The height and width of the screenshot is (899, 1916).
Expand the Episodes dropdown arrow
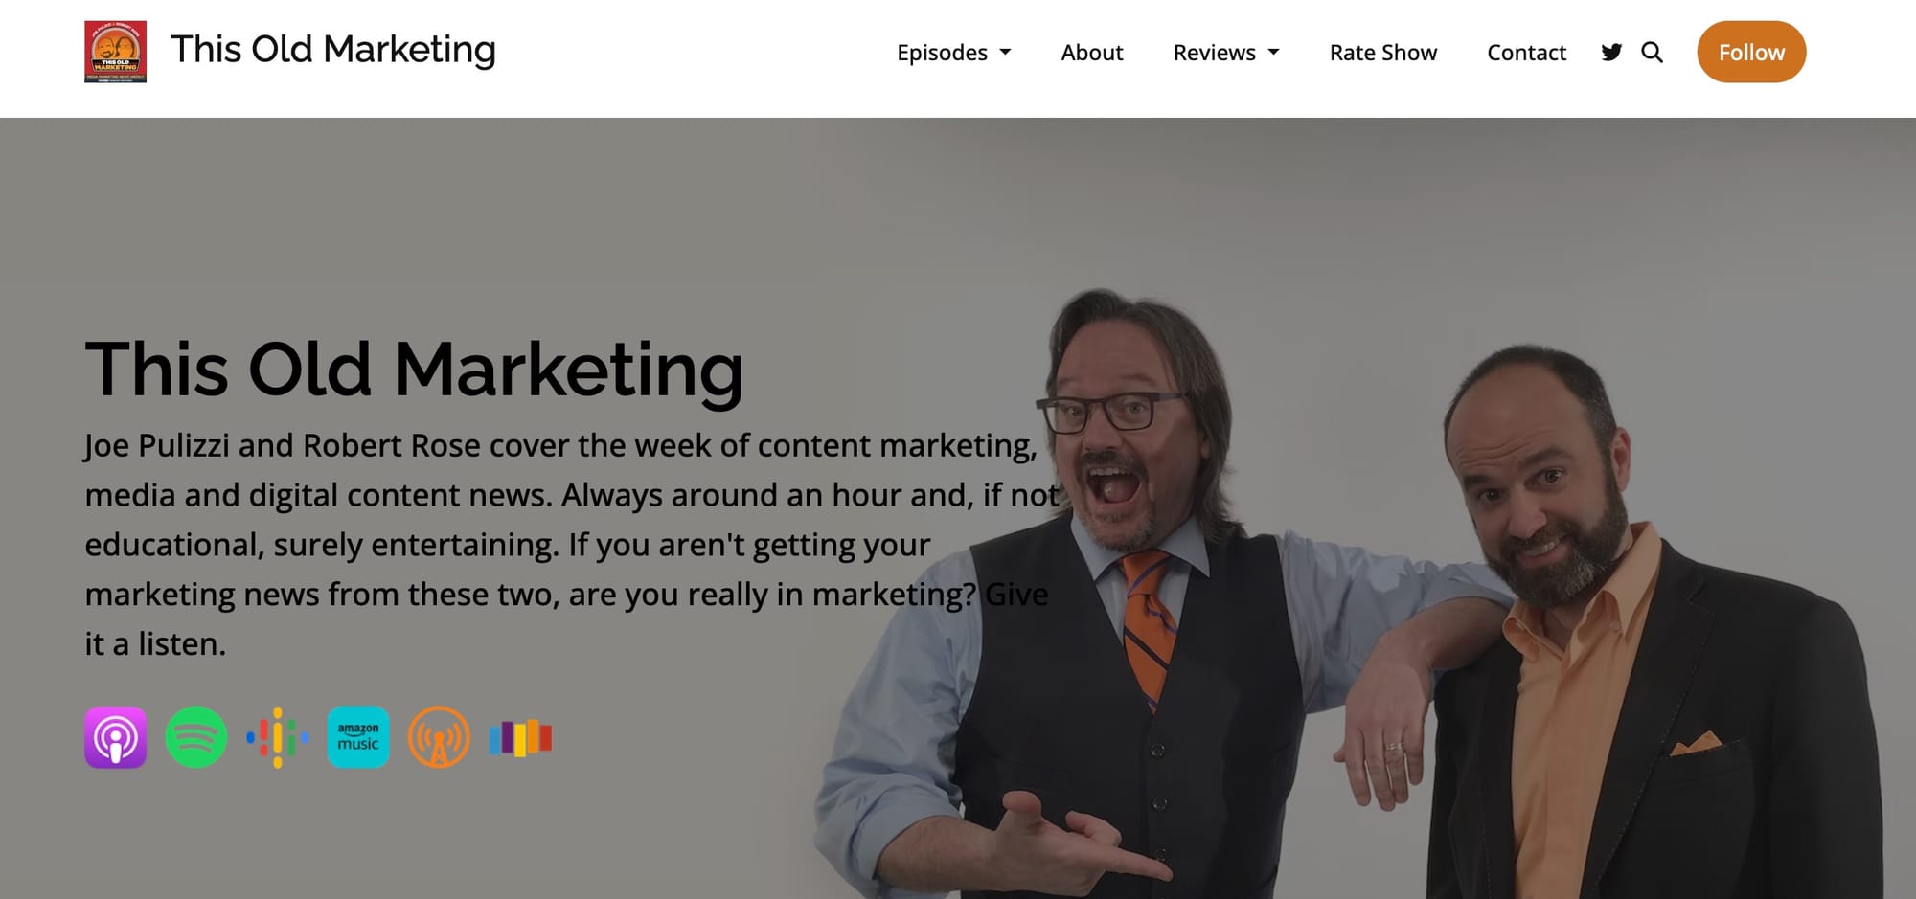tap(1005, 53)
